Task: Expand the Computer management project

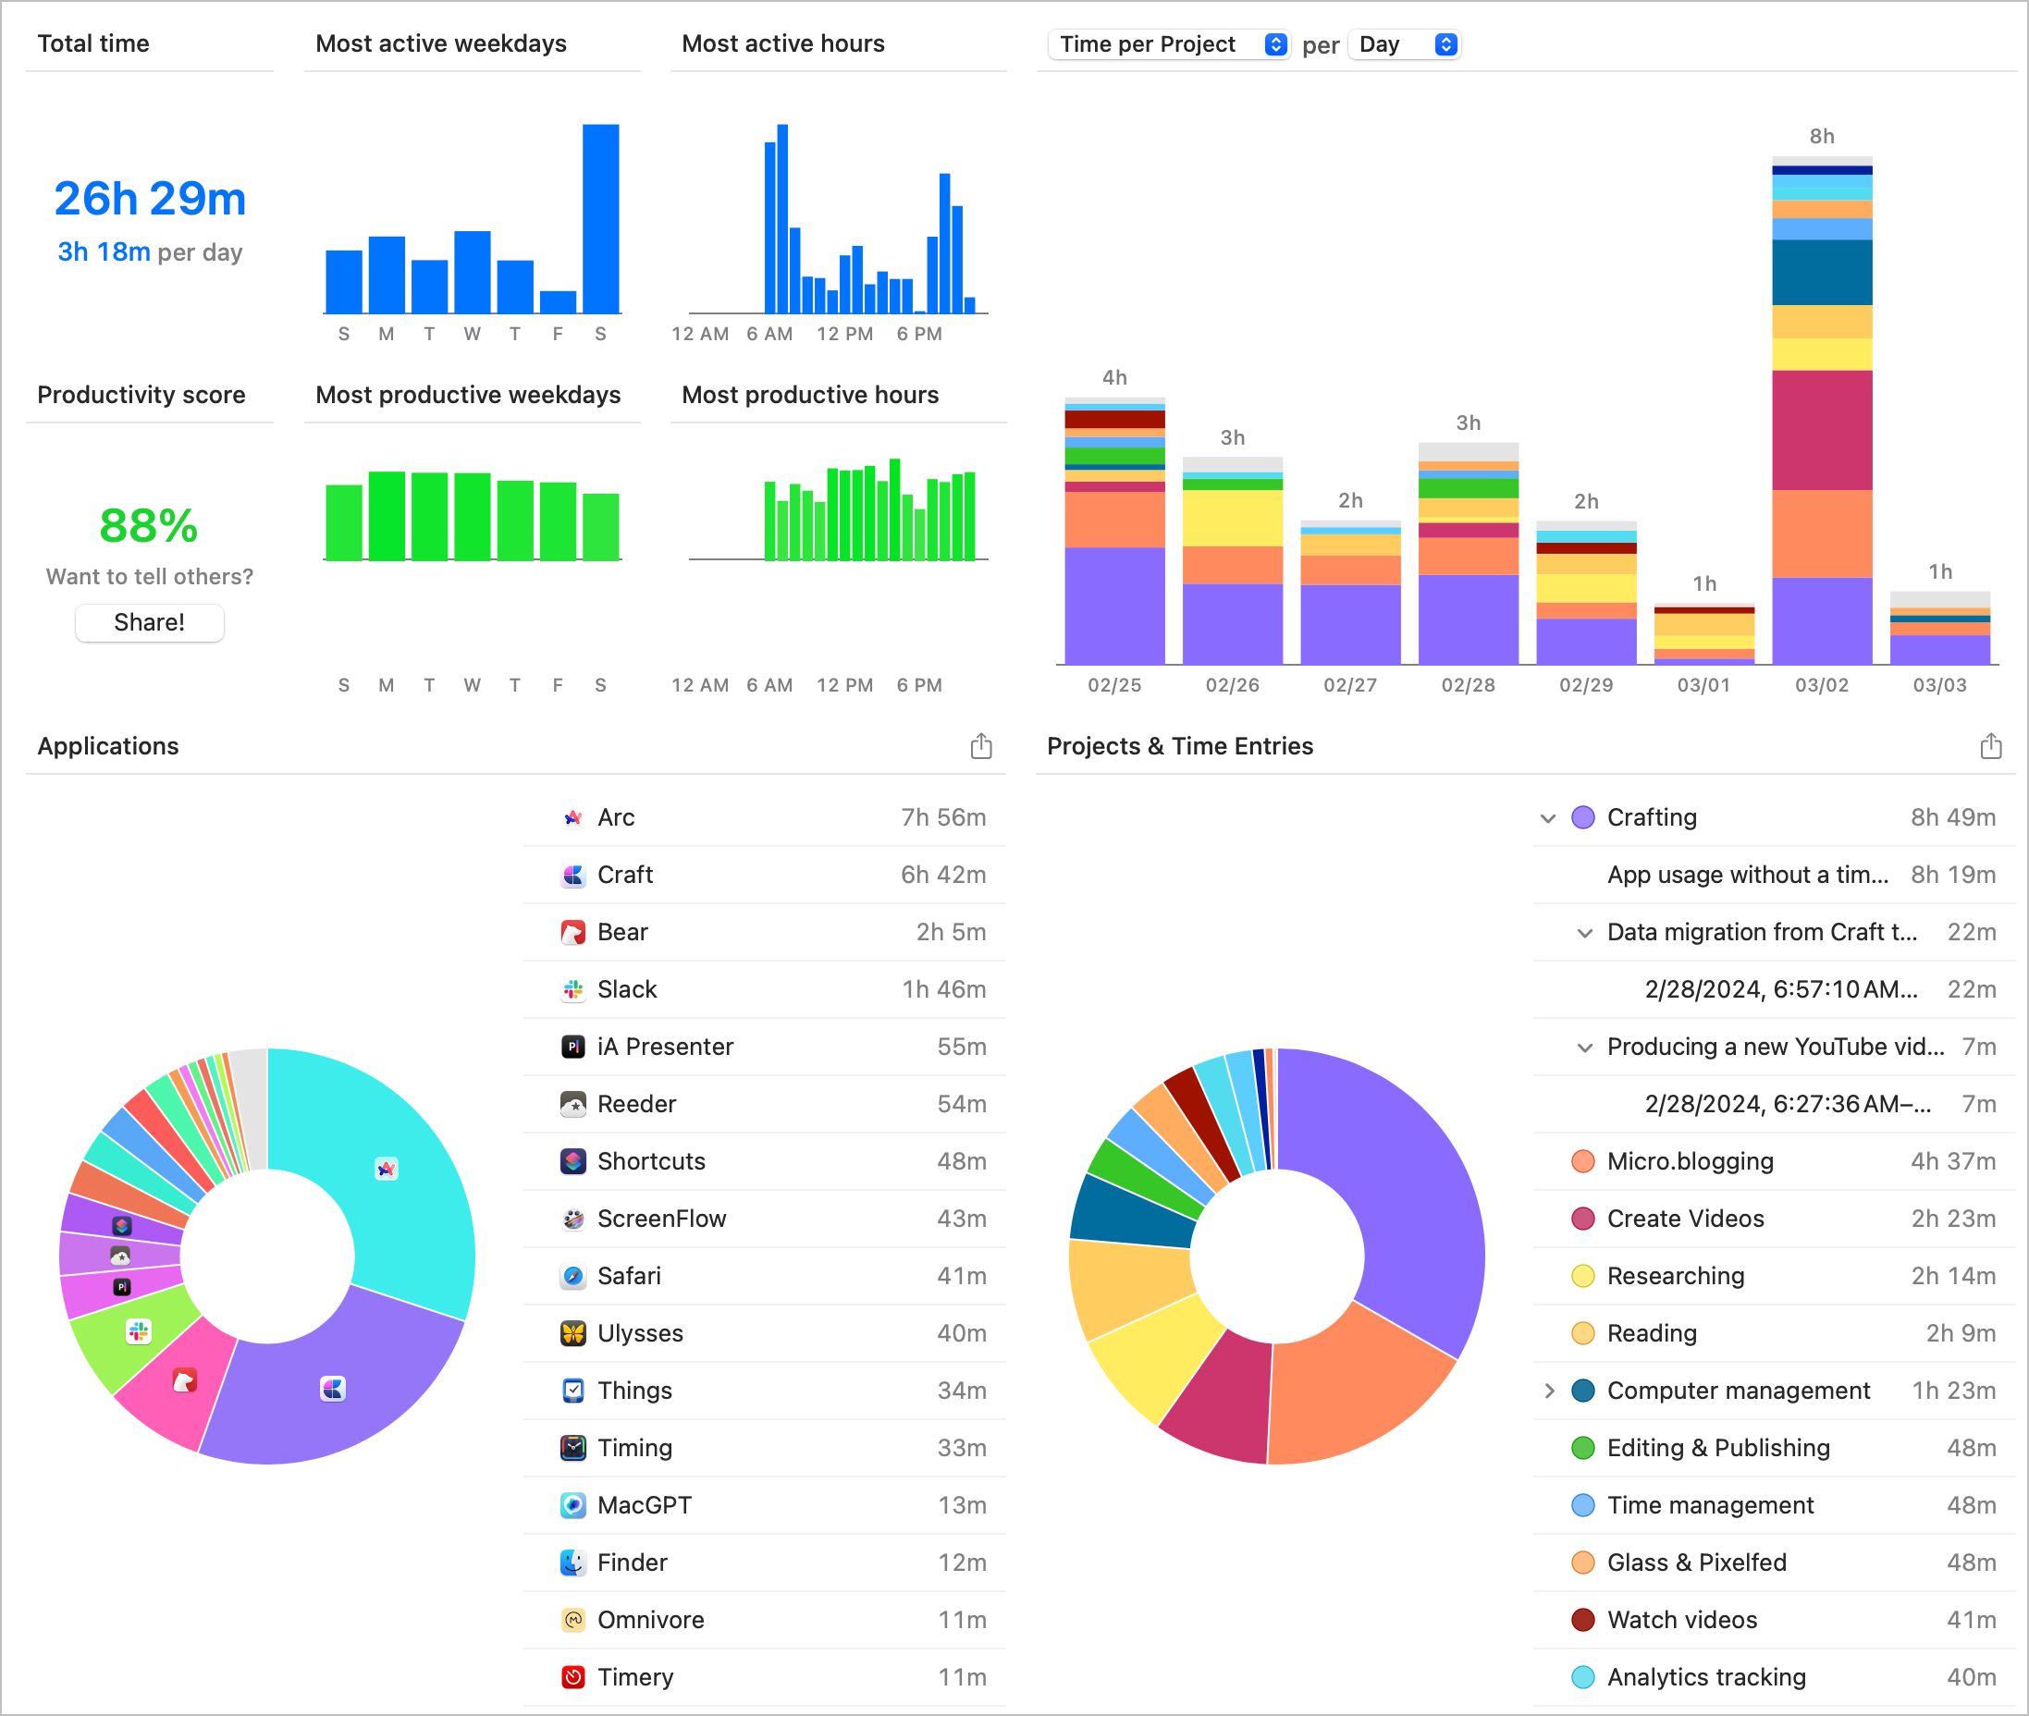Action: 1549,1391
